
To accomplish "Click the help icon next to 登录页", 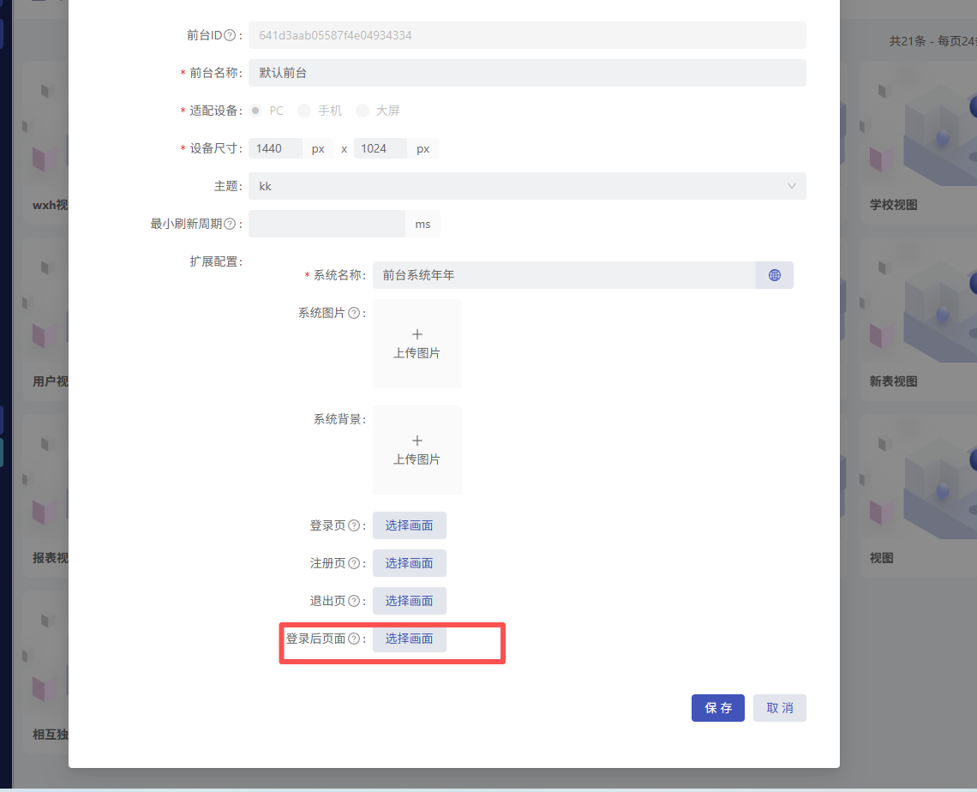I will 354,525.
